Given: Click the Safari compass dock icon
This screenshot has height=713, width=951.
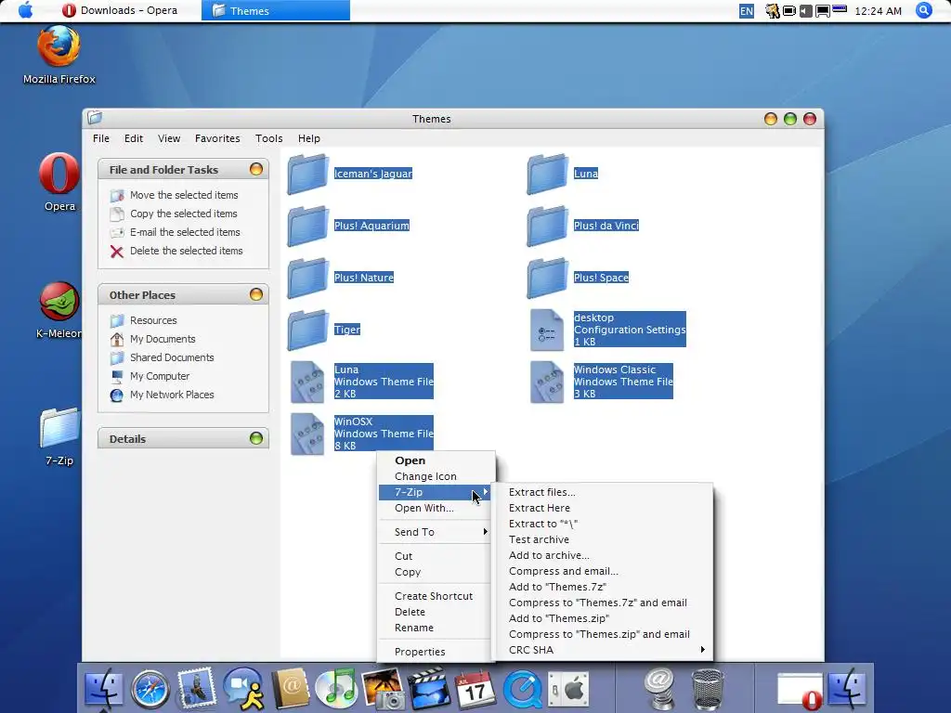Looking at the screenshot, I should tap(150, 689).
